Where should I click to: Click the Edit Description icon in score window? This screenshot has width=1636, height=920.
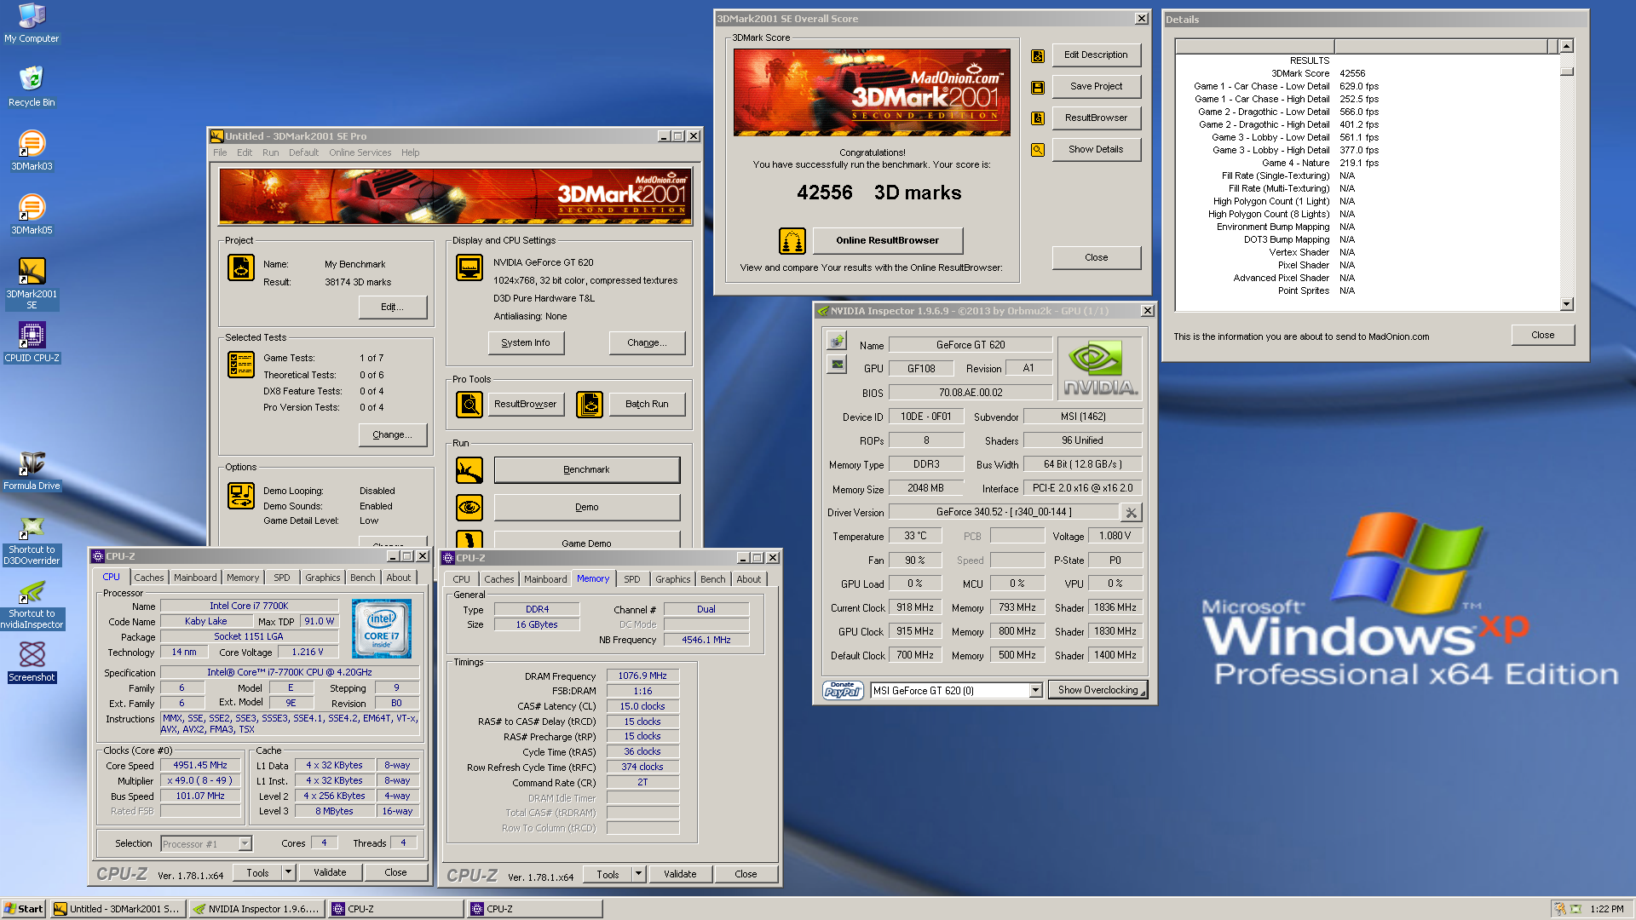pyautogui.click(x=1038, y=55)
